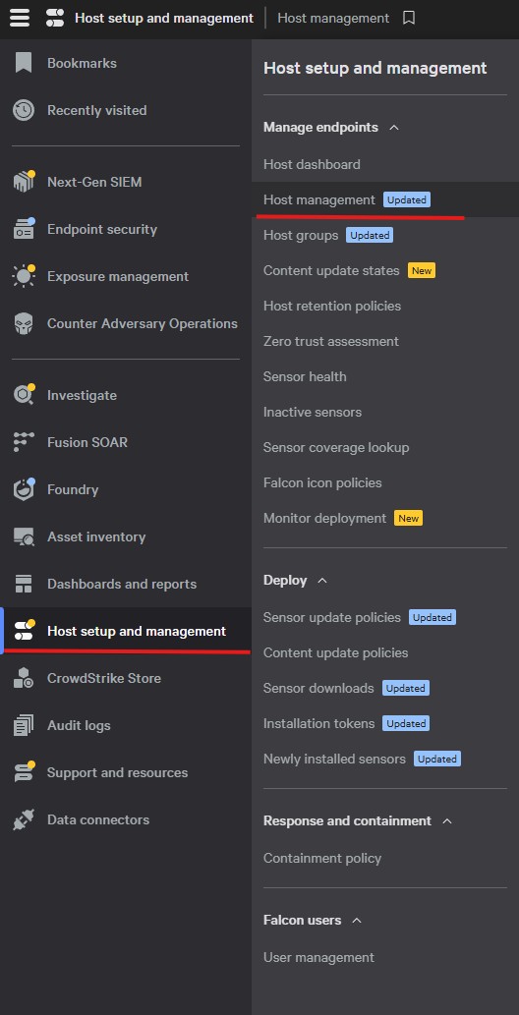
Task: Collapse the Response and containment section
Action: pyautogui.click(x=446, y=820)
